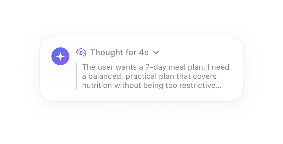Click the purple brain icon
283x144 pixels.
(x=81, y=52)
